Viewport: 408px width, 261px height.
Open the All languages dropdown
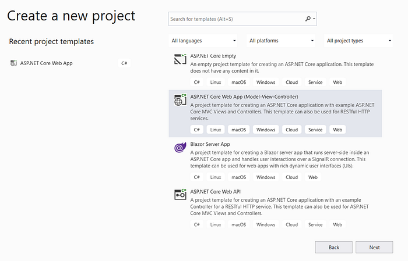click(203, 41)
